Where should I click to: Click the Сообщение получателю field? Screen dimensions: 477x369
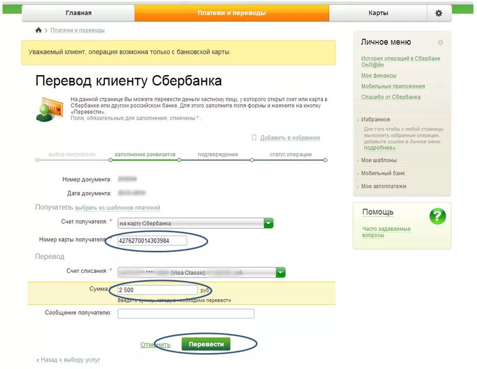(x=186, y=313)
